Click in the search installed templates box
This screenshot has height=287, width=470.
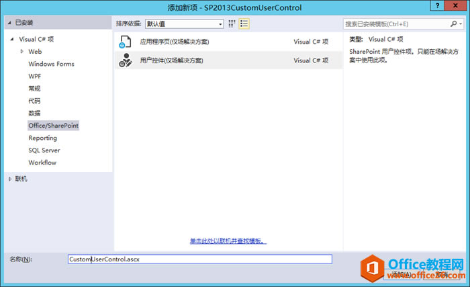click(x=396, y=24)
